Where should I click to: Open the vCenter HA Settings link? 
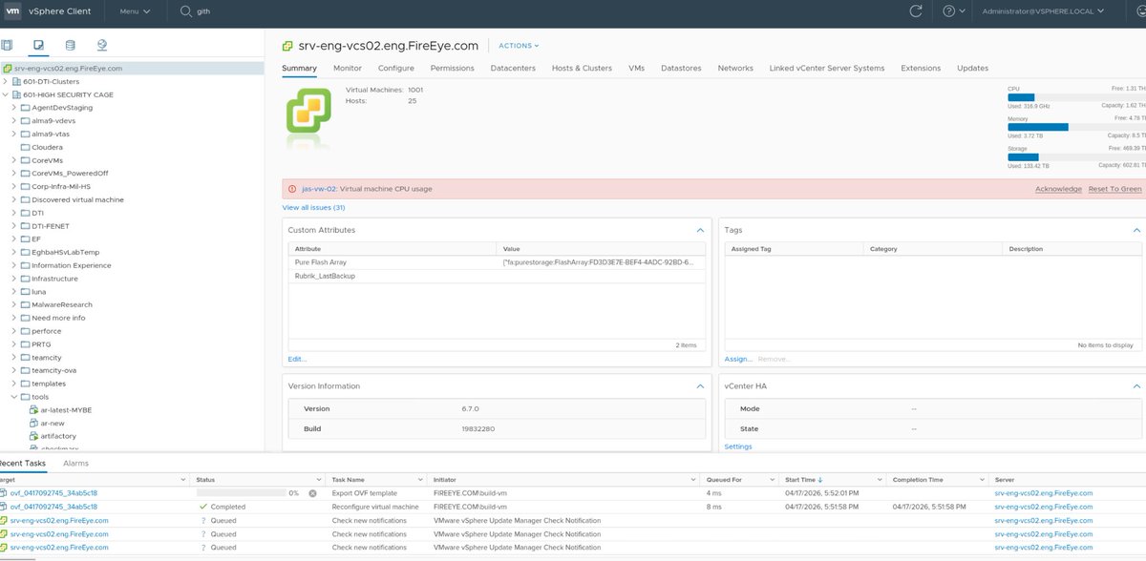click(x=738, y=447)
